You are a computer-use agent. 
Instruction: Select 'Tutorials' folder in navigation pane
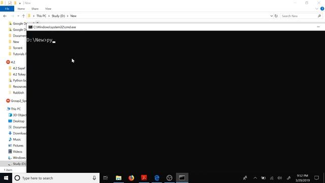pyautogui.click(x=17, y=54)
